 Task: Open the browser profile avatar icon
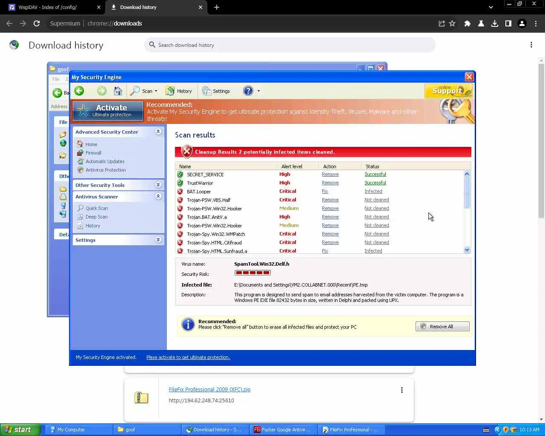[522, 23]
